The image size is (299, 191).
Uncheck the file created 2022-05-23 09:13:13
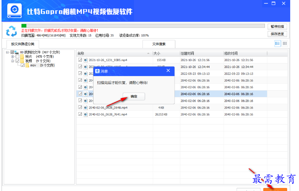(x=80, y=73)
